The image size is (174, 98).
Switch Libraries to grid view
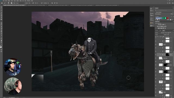(x=171, y=14)
